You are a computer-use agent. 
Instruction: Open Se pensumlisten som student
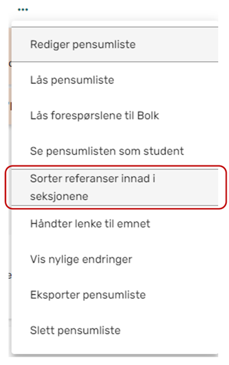(x=107, y=151)
